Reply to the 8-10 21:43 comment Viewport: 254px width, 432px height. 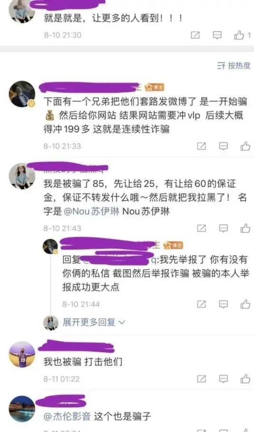pyautogui.click(x=224, y=228)
